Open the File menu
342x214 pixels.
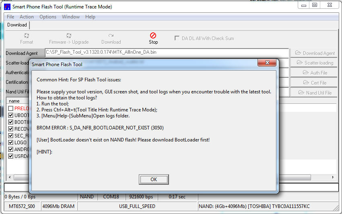pos(10,17)
